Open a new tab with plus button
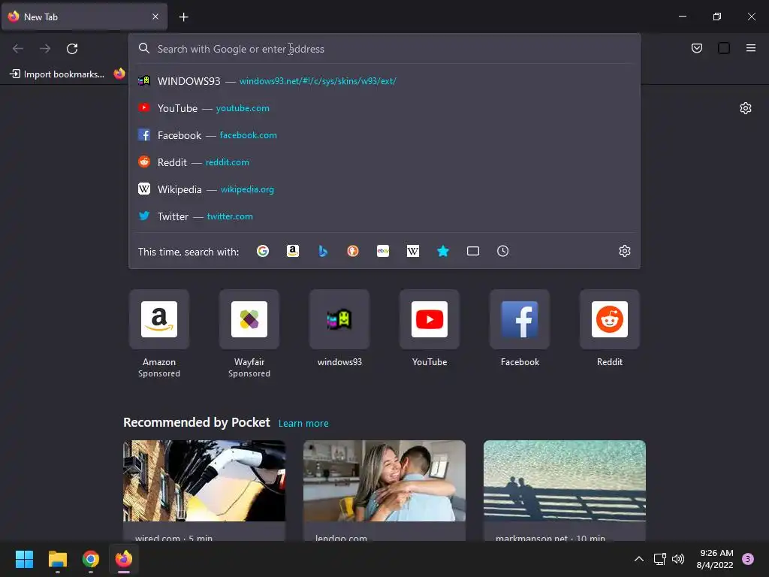 pos(183,17)
